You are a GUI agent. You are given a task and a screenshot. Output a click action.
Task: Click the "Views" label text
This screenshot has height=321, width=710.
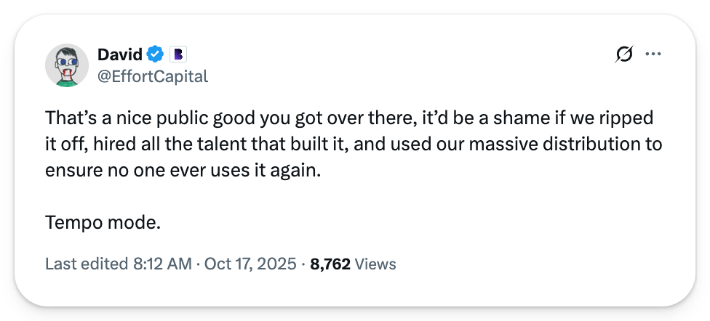[375, 264]
